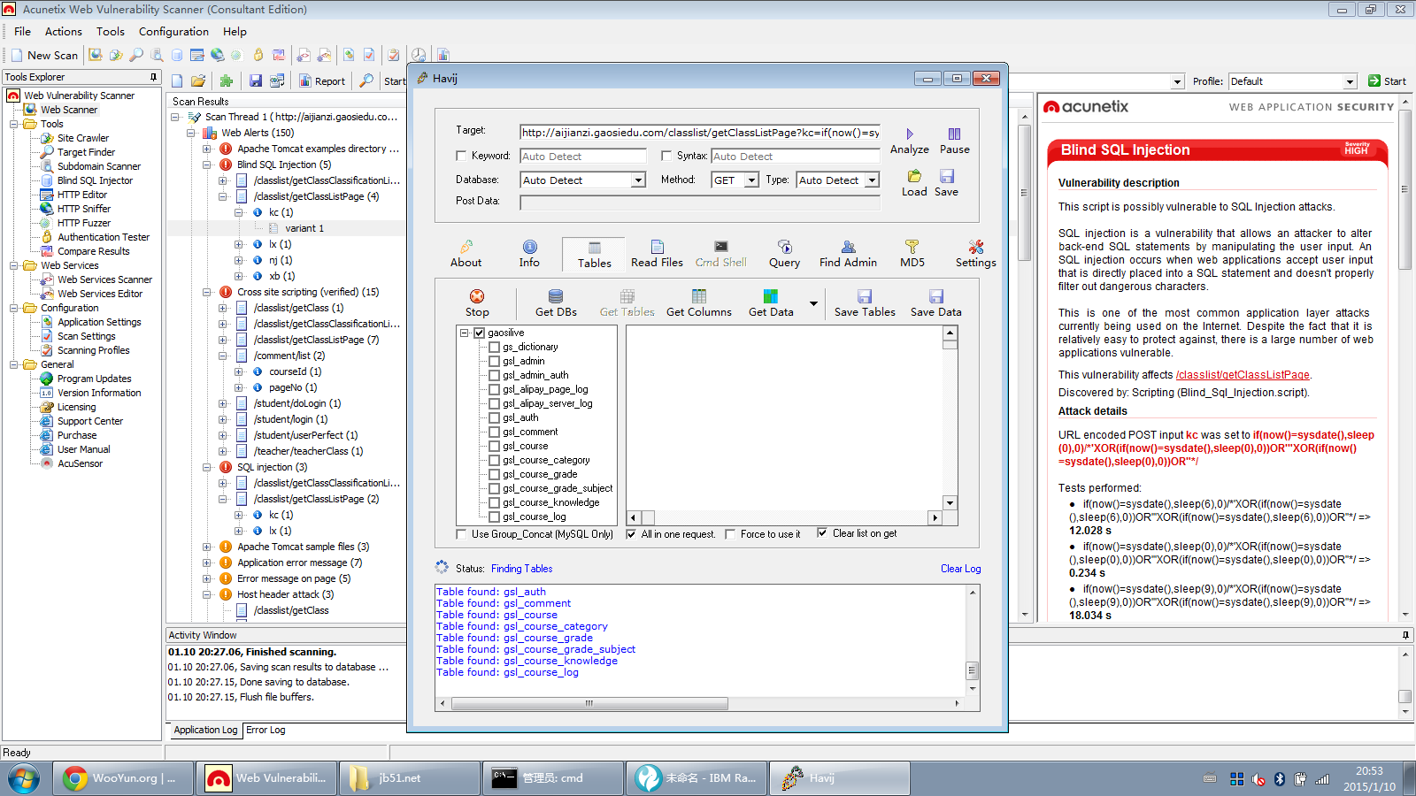Check the gsl_admin table checkbox
This screenshot has height=796, width=1416.
click(x=495, y=361)
